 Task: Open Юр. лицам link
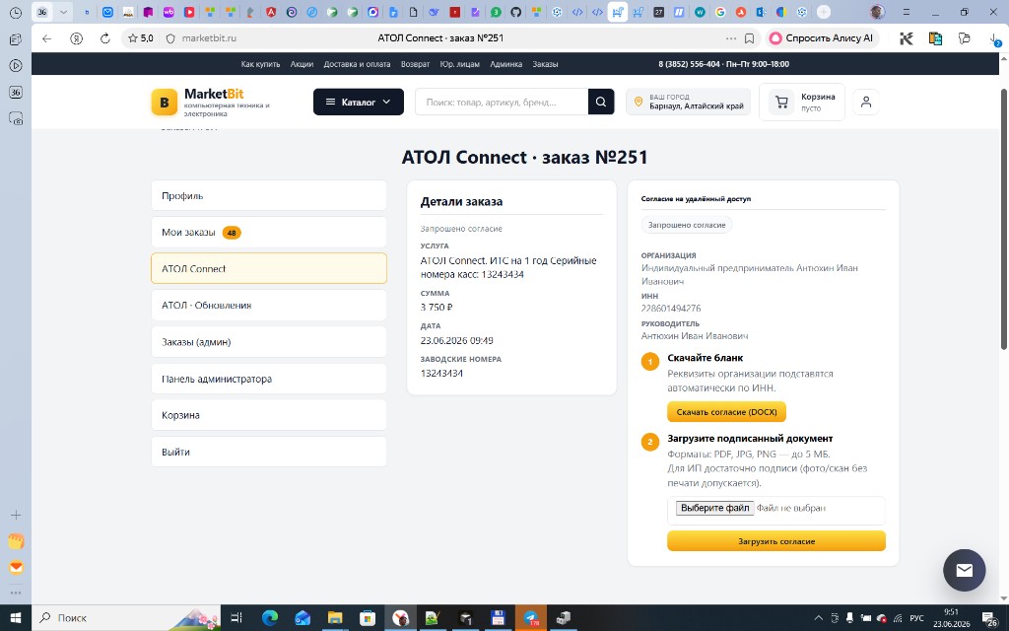point(460,64)
